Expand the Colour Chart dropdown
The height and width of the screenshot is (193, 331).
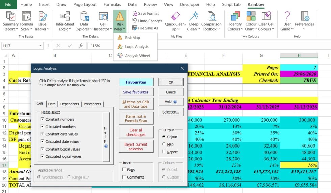[251, 21]
